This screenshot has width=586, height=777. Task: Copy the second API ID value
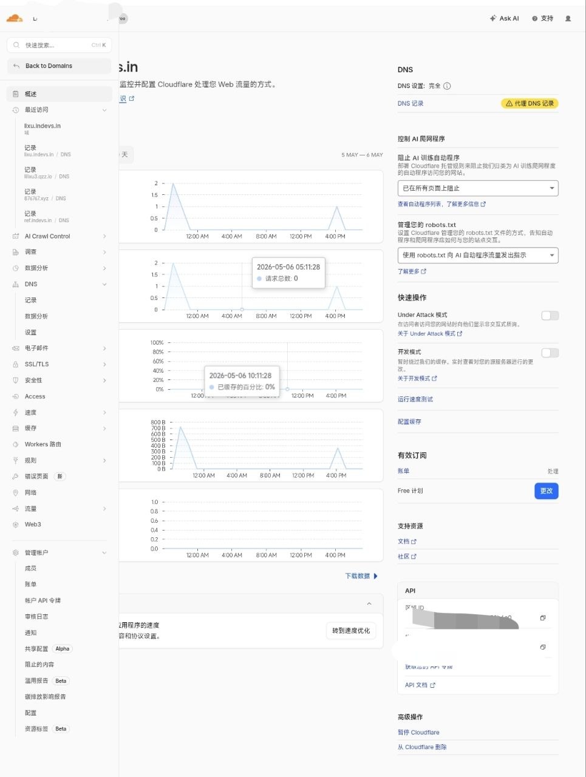(x=543, y=647)
